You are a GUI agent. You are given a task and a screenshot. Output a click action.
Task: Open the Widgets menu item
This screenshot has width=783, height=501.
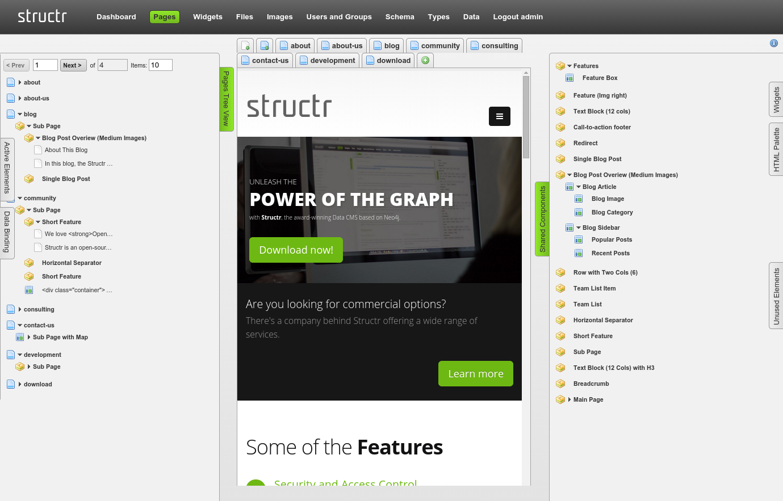click(208, 17)
